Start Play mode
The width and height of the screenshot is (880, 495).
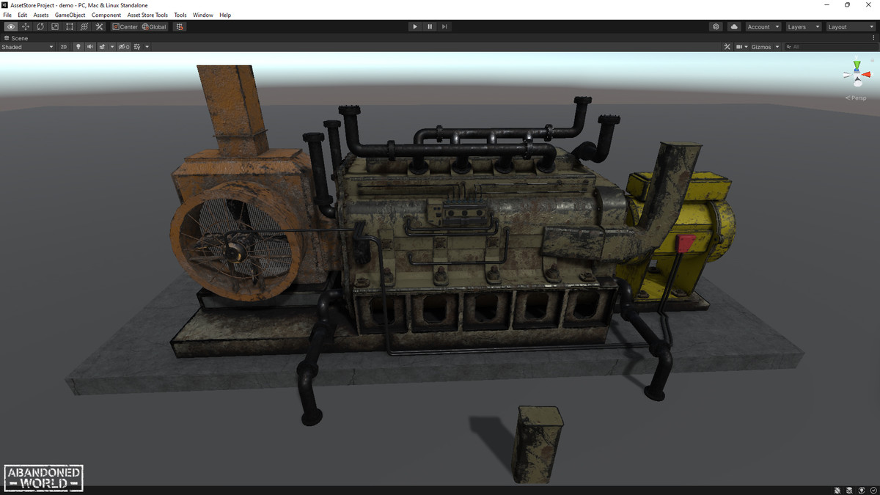pos(415,26)
